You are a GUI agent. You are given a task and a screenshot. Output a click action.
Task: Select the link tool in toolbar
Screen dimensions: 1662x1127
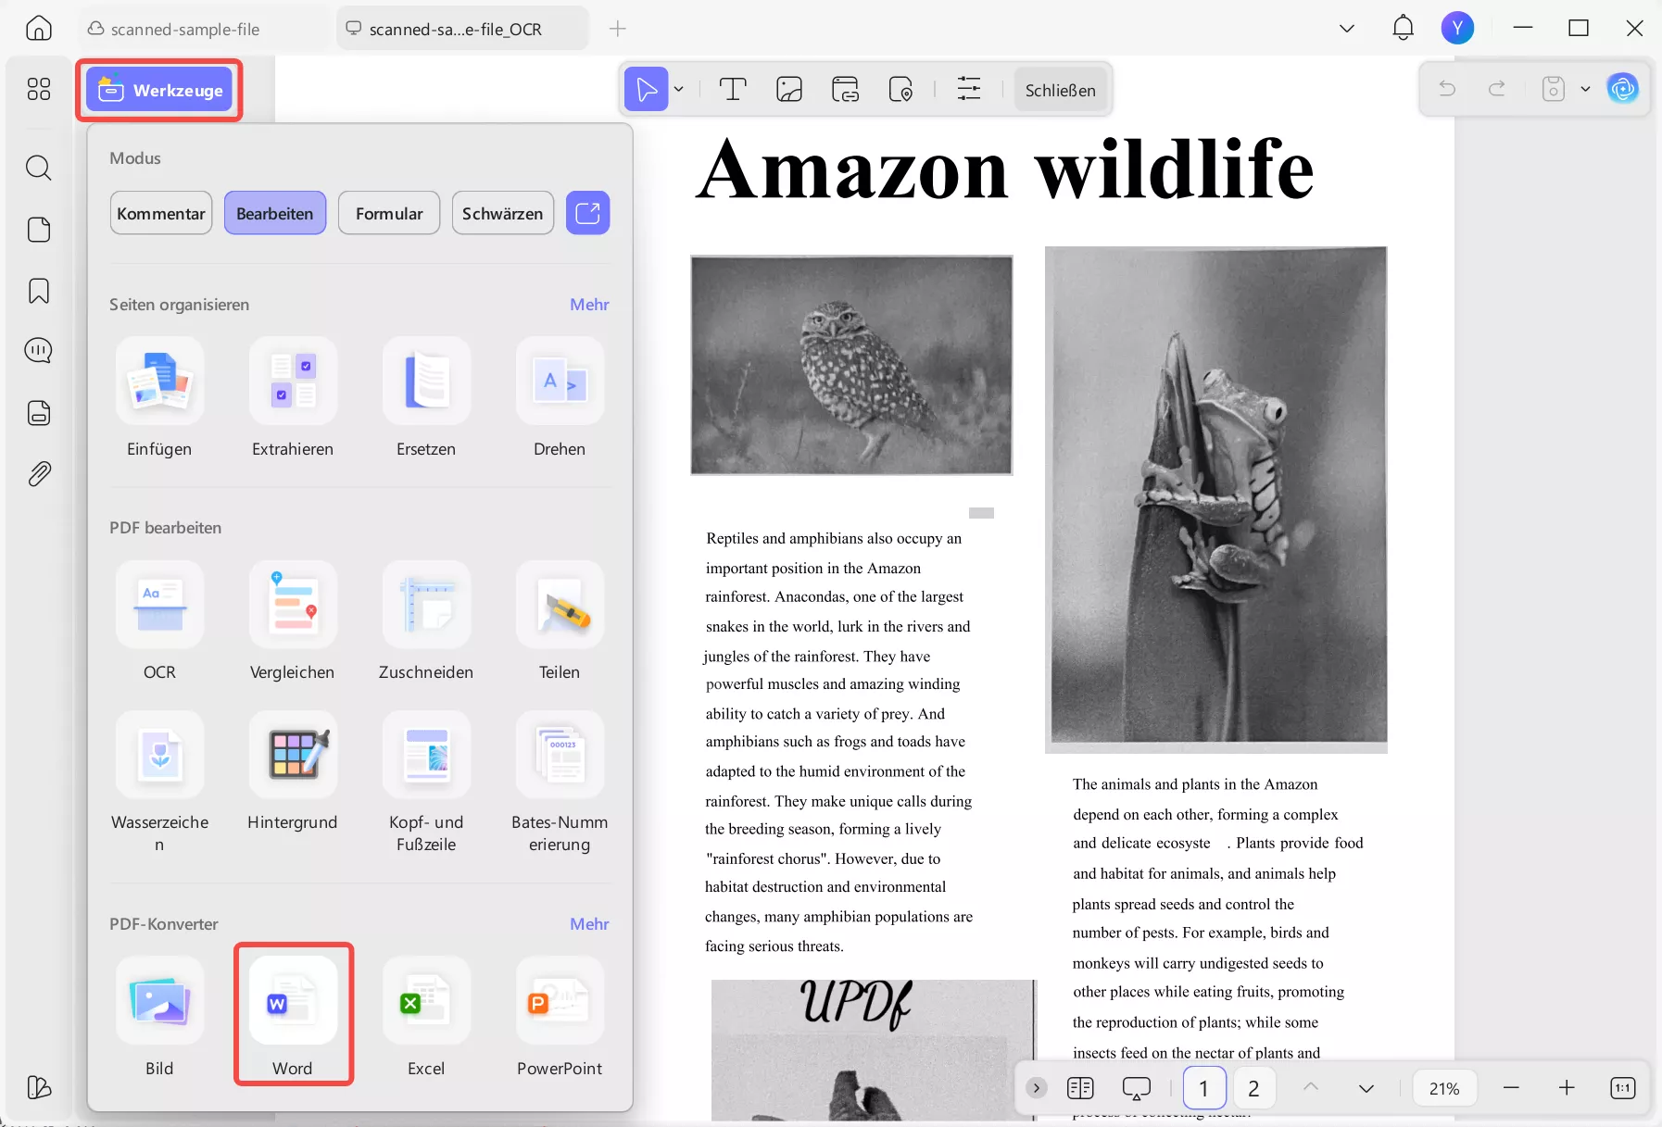point(846,90)
